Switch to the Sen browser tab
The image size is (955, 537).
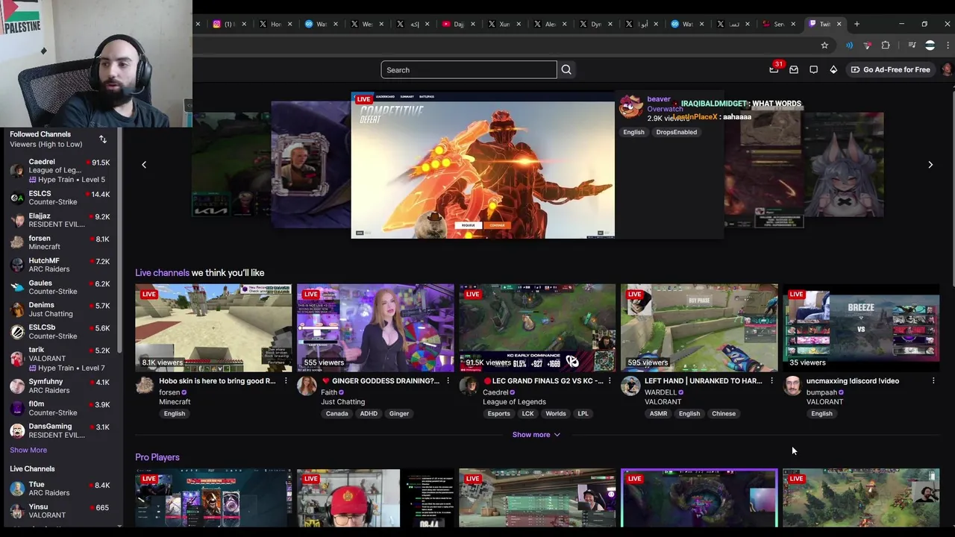(x=777, y=24)
